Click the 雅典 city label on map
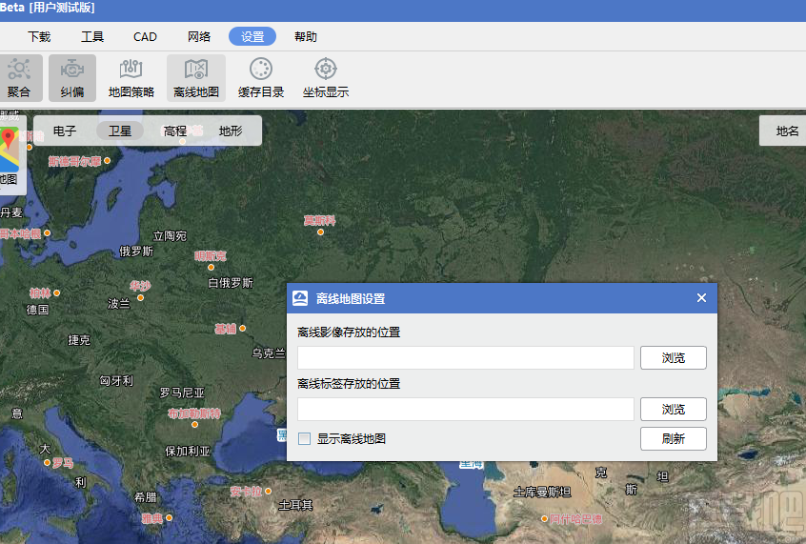806x544 pixels. (x=152, y=518)
